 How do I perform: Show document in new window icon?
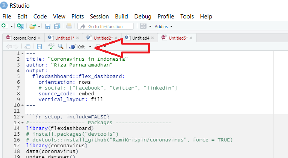pos(27,47)
